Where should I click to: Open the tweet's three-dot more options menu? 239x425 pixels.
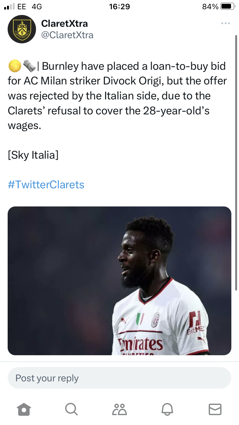(x=225, y=23)
